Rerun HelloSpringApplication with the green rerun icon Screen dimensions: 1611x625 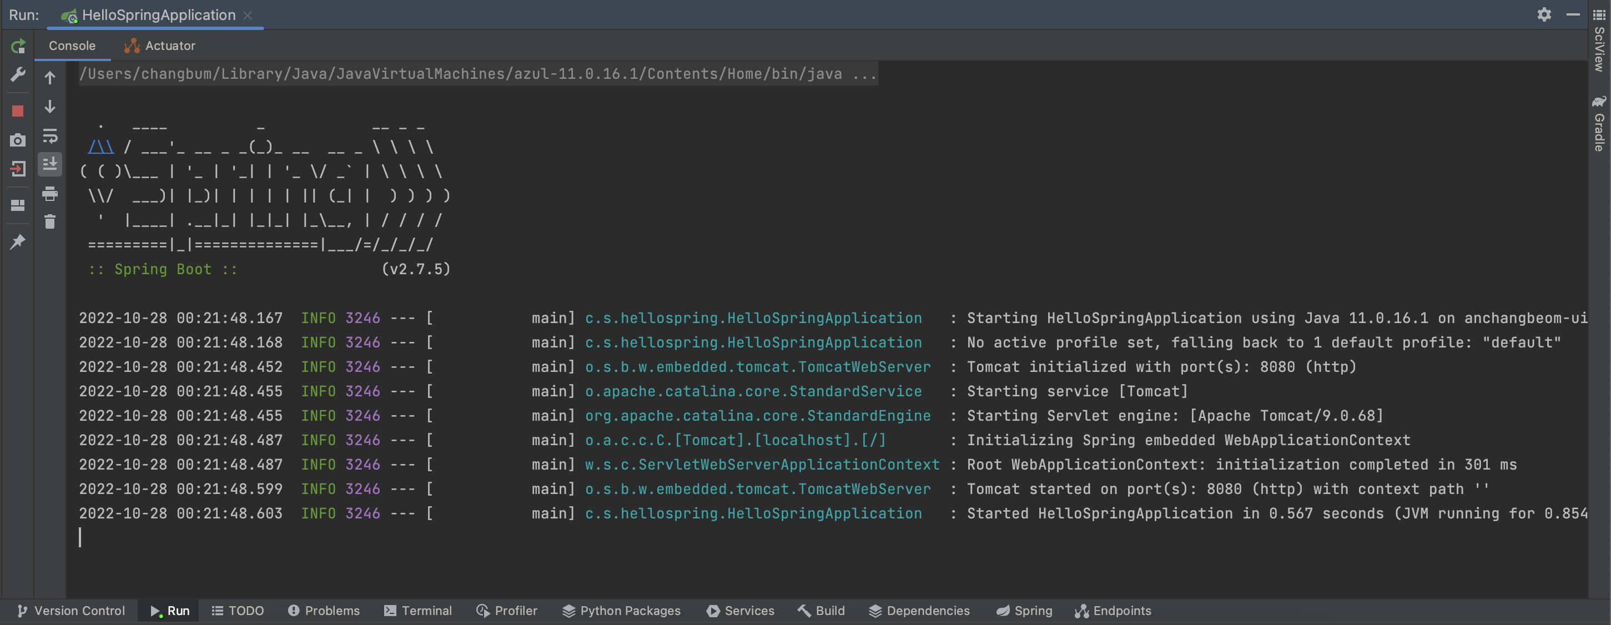pos(18,46)
